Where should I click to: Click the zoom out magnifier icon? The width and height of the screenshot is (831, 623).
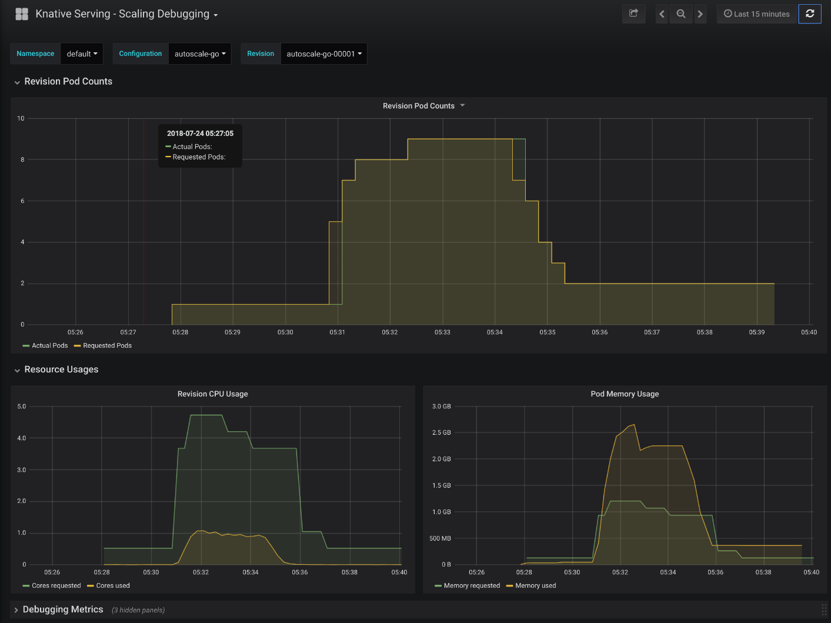pyautogui.click(x=681, y=14)
